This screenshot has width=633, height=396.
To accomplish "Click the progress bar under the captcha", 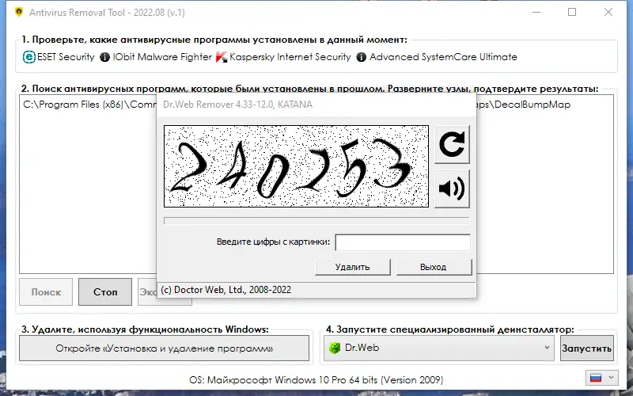I will pyautogui.click(x=316, y=221).
